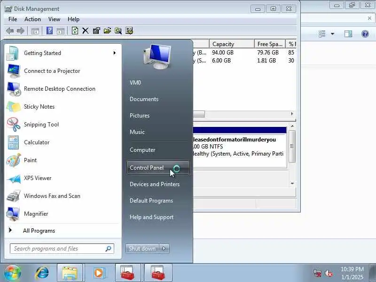Launch Paint

coord(63,160)
